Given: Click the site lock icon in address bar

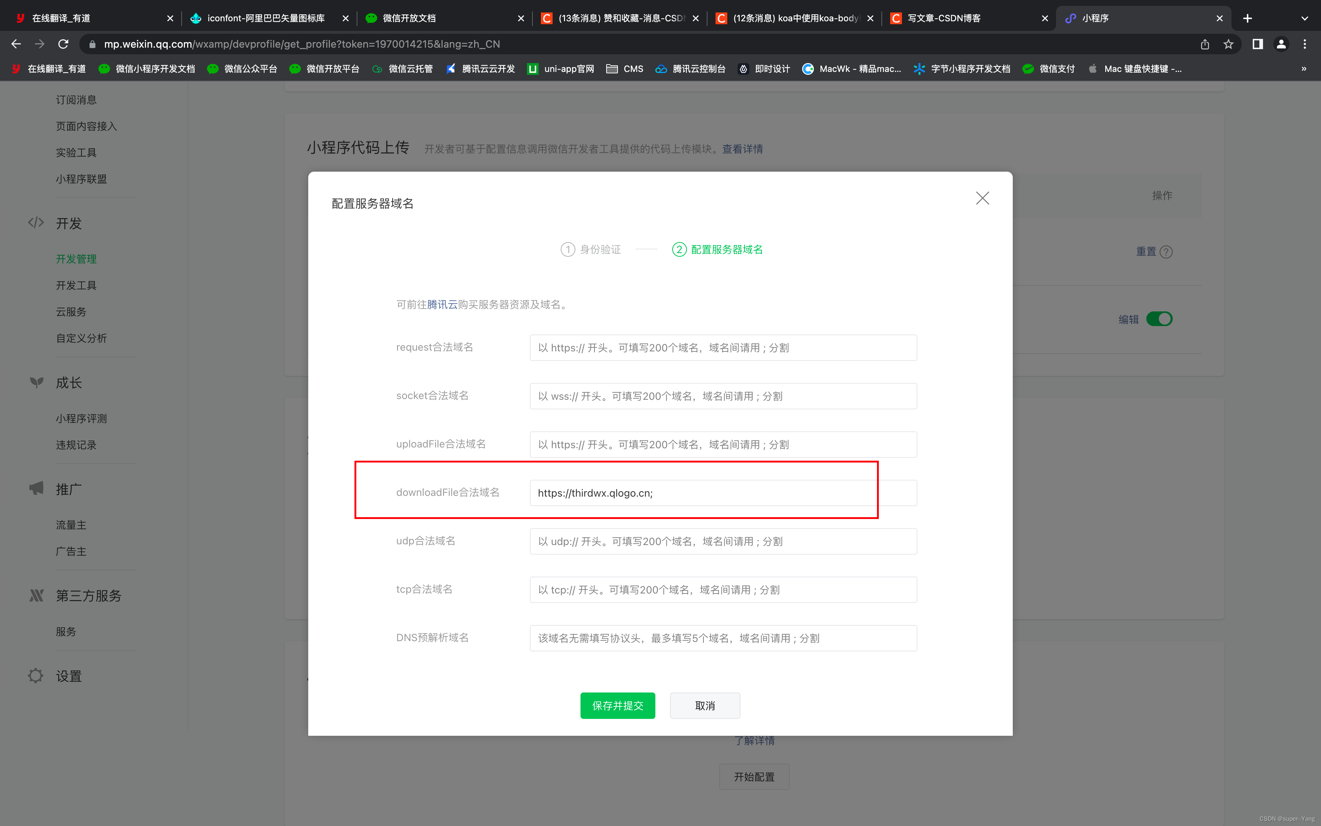Looking at the screenshot, I should click(x=92, y=44).
